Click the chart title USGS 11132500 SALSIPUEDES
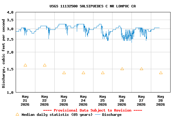 coord(92,6)
